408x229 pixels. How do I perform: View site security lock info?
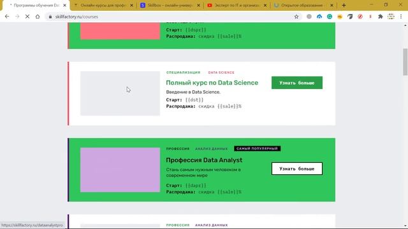50,17
